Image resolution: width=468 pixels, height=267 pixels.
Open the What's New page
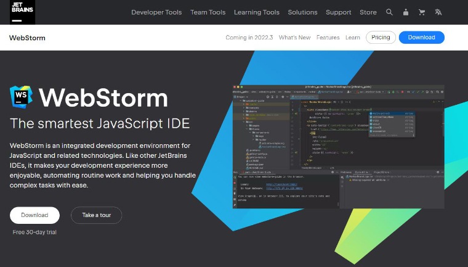(x=294, y=38)
